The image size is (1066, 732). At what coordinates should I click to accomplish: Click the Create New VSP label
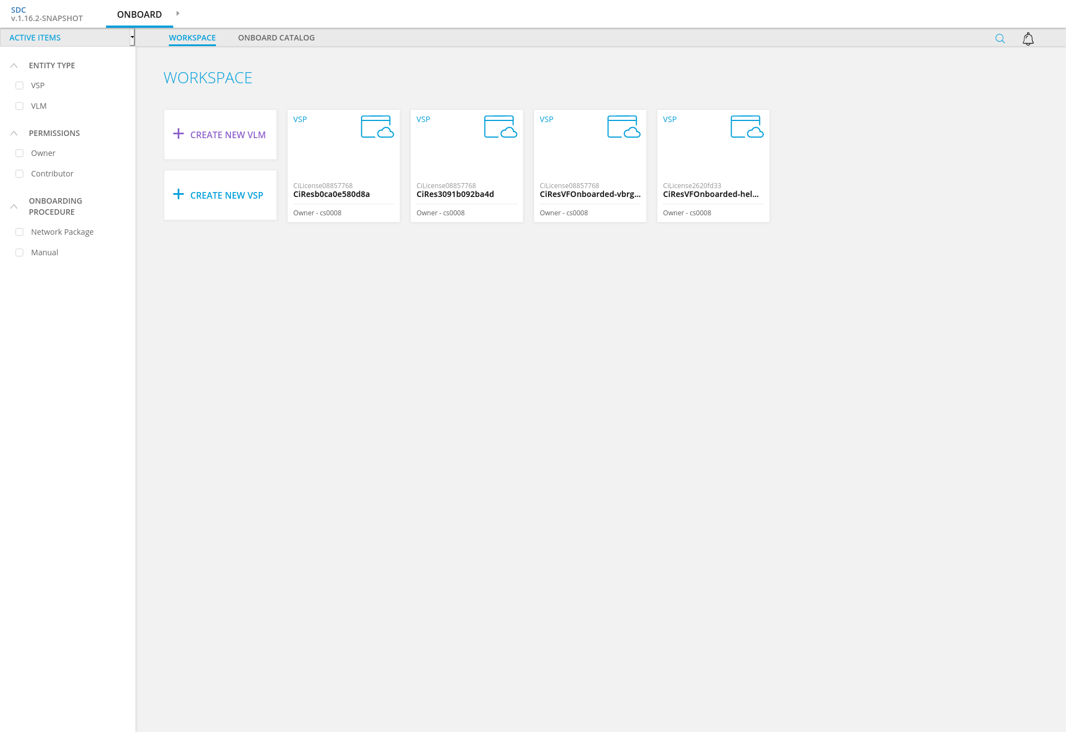(x=227, y=195)
